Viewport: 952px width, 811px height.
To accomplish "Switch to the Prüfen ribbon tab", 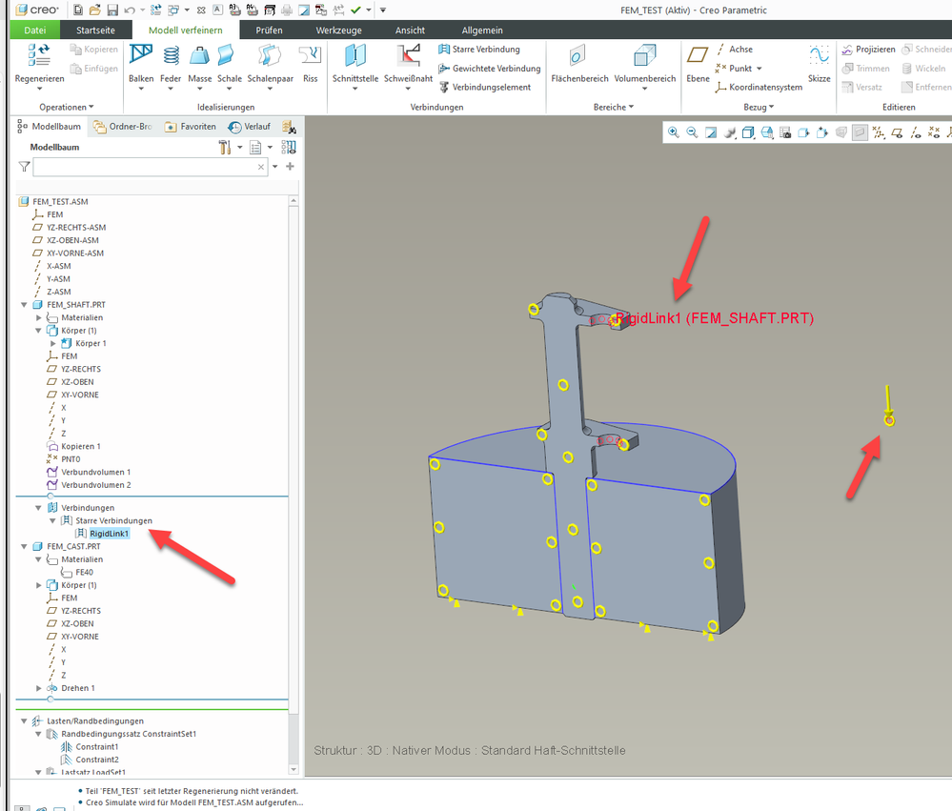I will (x=269, y=30).
